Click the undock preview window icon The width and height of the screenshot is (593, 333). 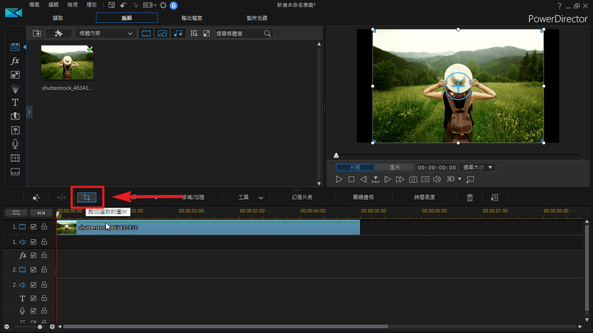471,179
